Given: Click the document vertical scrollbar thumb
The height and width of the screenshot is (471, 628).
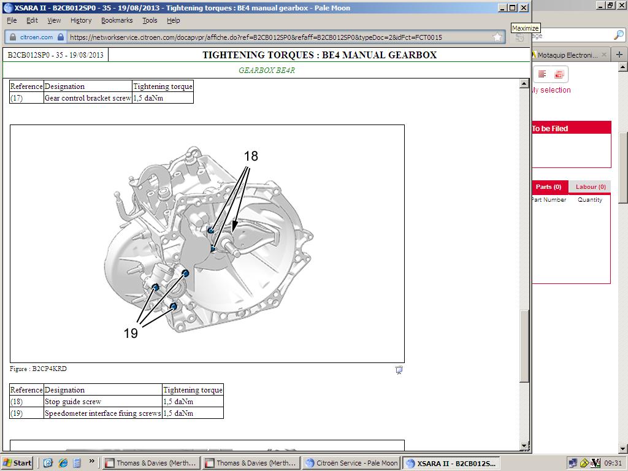Looking at the screenshot, I should (x=524, y=346).
